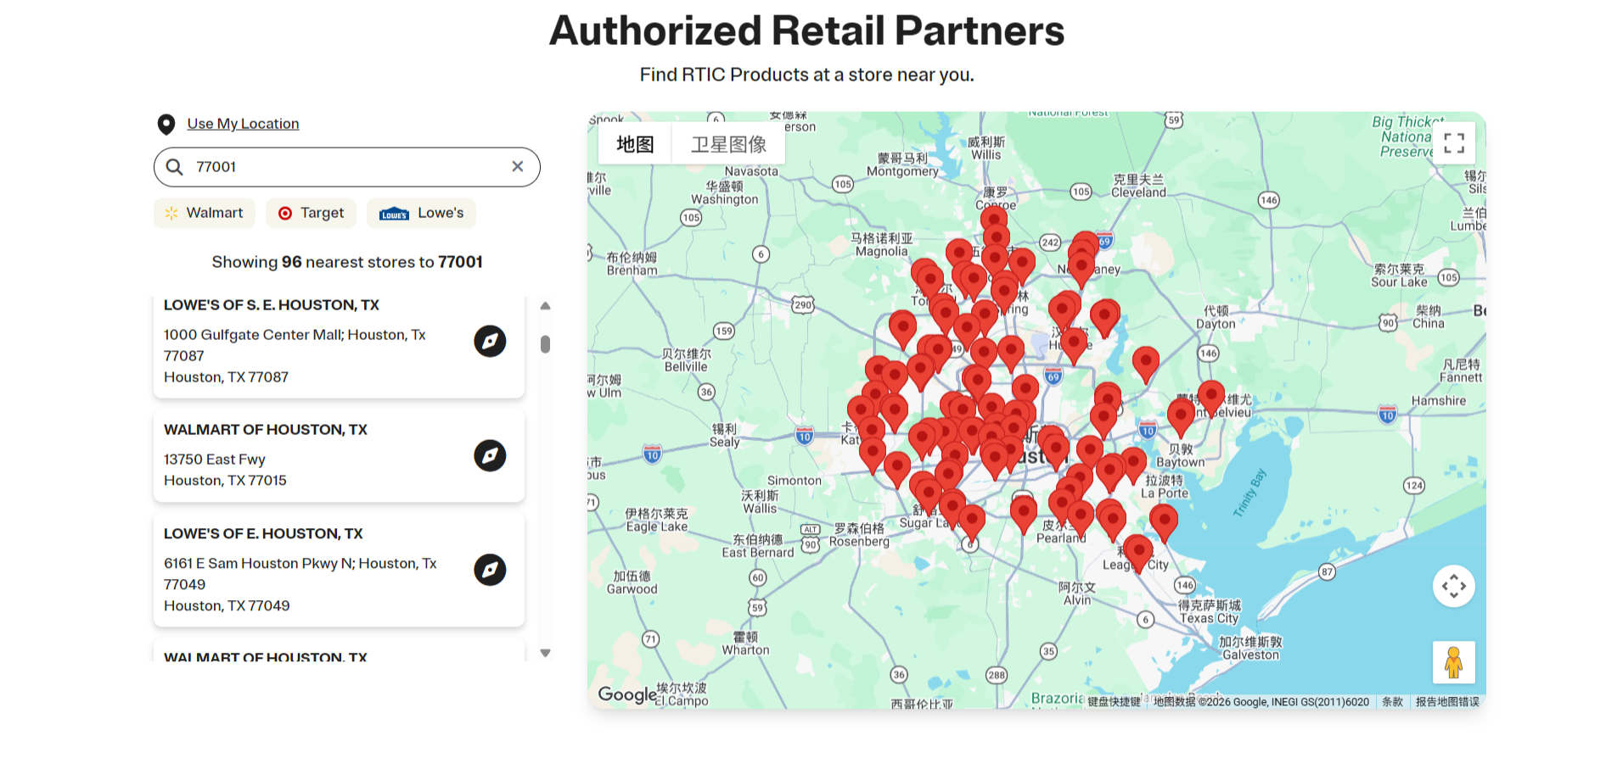
Task: Open directions for Lowe's of S.E. Houston
Action: click(x=490, y=341)
